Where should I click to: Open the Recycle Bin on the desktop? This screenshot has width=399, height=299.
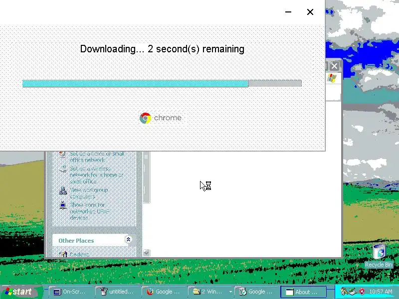click(379, 256)
